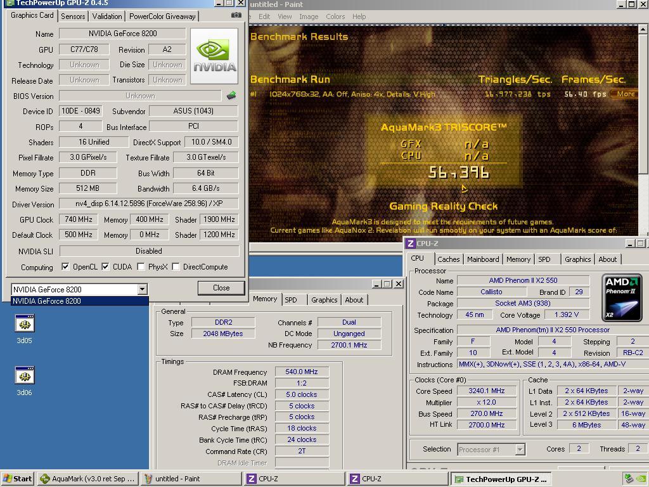Switch to AquaMark taskbar button

(x=87, y=479)
